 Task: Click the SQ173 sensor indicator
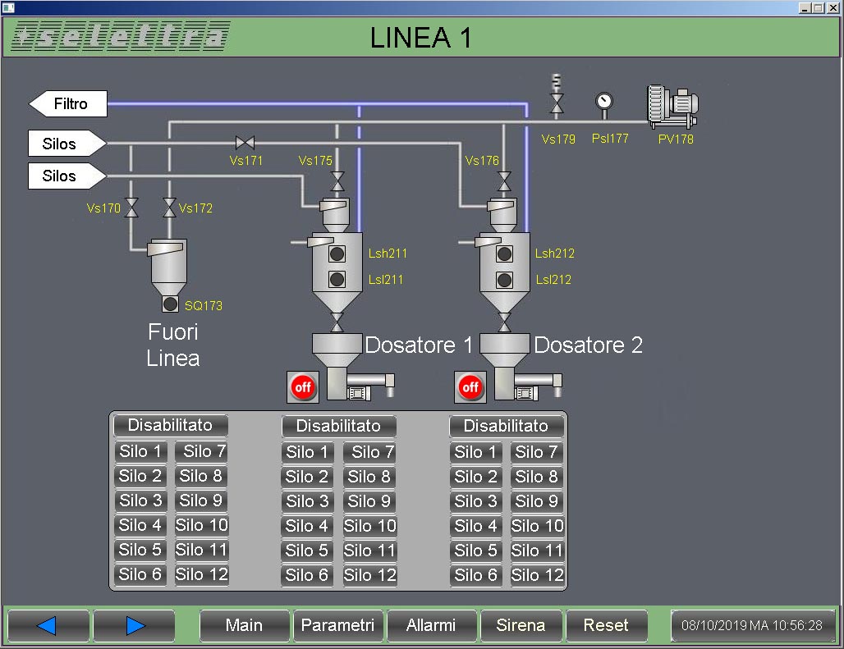coord(170,304)
